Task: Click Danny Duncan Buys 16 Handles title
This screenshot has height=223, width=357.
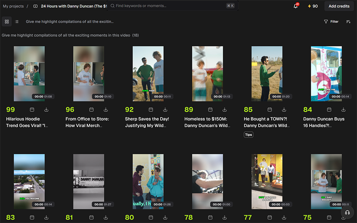Action: coord(324,122)
